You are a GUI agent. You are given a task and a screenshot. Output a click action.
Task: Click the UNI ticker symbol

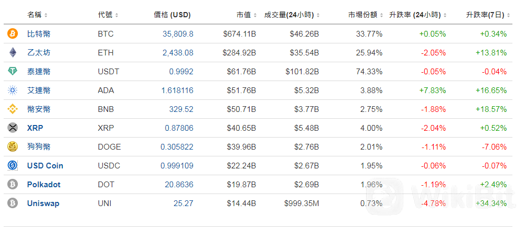coord(105,203)
